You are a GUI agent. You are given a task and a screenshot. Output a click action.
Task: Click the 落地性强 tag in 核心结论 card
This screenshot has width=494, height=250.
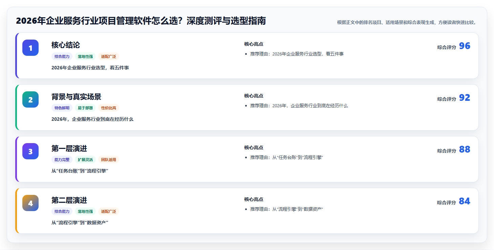pos(85,56)
